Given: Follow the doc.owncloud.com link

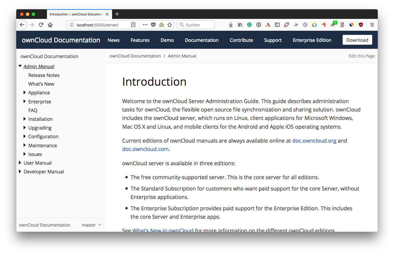Looking at the screenshot, I should point(145,149).
